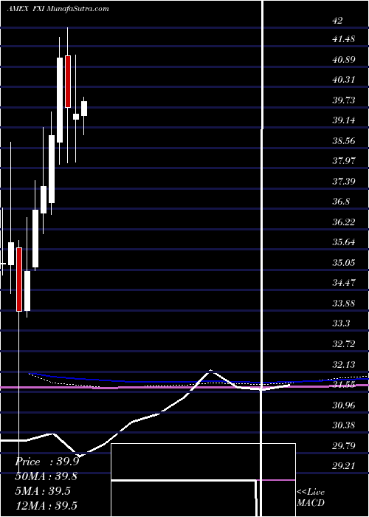The height and width of the screenshot is (517, 369).
Task: Click the 38.56 price axis label
Action: [x=343, y=141]
